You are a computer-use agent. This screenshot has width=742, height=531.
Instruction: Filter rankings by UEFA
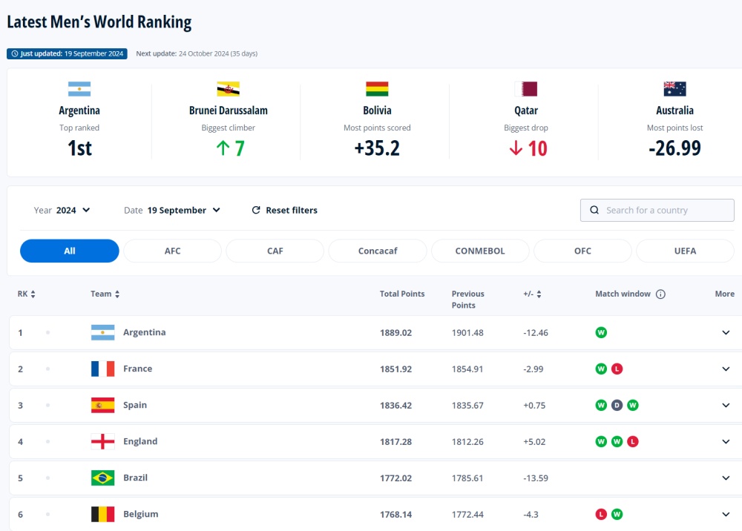tap(685, 251)
